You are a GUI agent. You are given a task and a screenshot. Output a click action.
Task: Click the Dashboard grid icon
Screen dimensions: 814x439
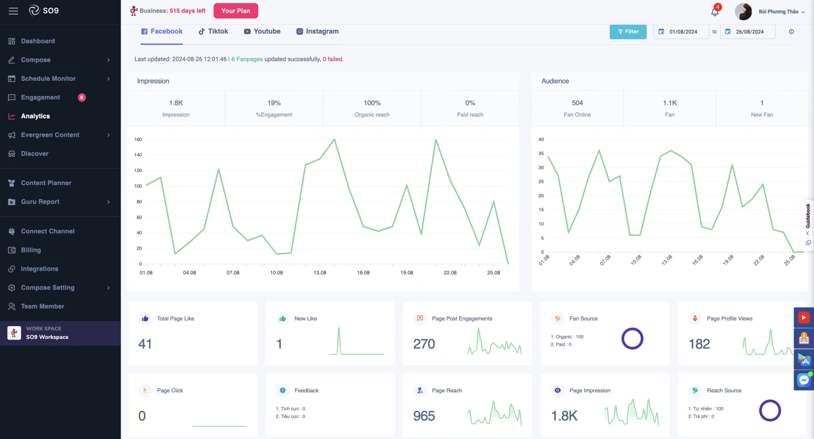tap(11, 41)
